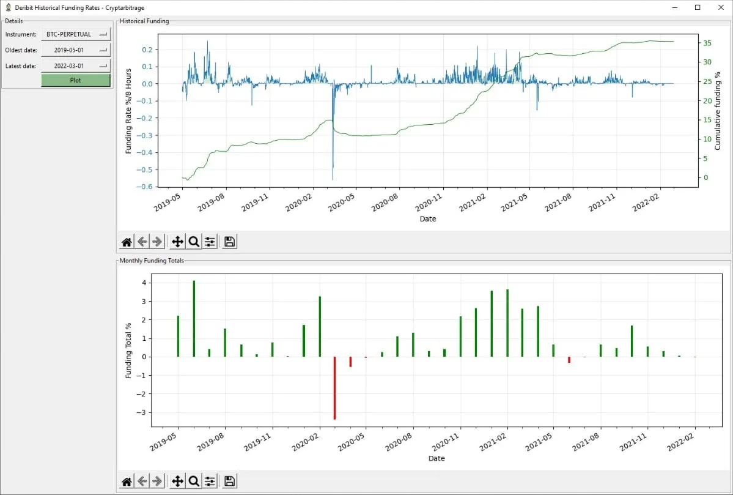This screenshot has width=733, height=495.
Task: Click the Forward arrow in Historical Funding toolbar
Action: (158, 242)
